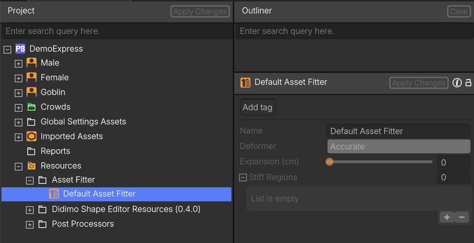Select the Male character icon
This screenshot has width=474, height=243.
click(32, 63)
